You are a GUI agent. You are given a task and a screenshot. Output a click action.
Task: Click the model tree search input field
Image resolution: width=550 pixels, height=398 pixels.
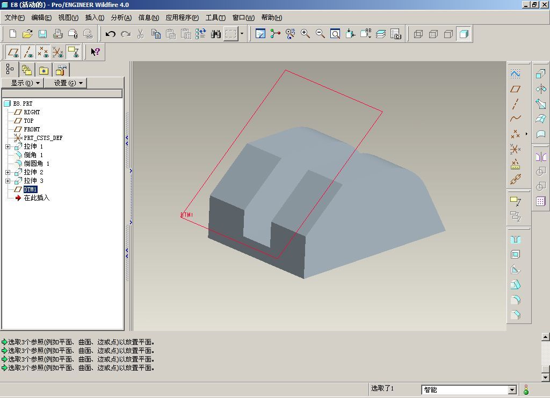[62, 93]
